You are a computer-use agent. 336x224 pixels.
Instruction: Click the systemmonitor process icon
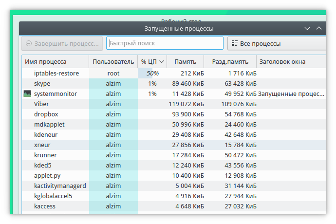27,93
